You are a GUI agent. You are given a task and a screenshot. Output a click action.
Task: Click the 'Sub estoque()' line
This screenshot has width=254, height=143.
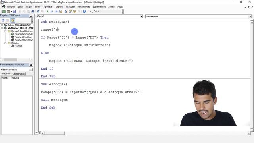coord(54,84)
